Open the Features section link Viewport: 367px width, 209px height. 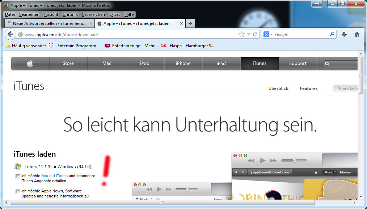click(309, 88)
